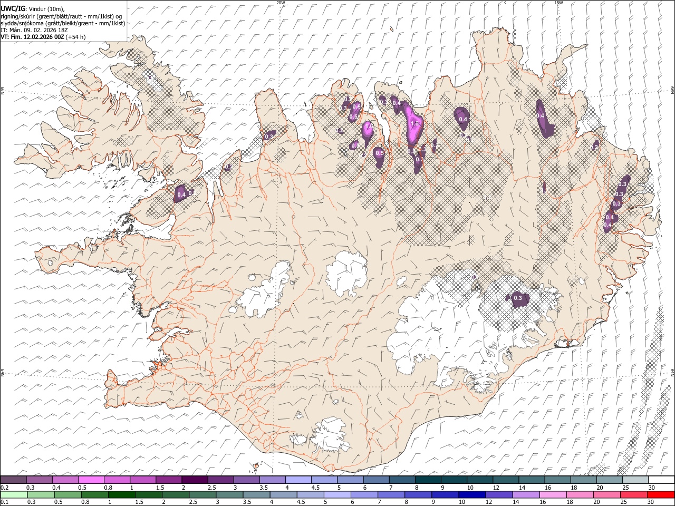Choose the light purple 14 swatch in lower legend row
This screenshot has height=506, width=675.
tap(526, 494)
